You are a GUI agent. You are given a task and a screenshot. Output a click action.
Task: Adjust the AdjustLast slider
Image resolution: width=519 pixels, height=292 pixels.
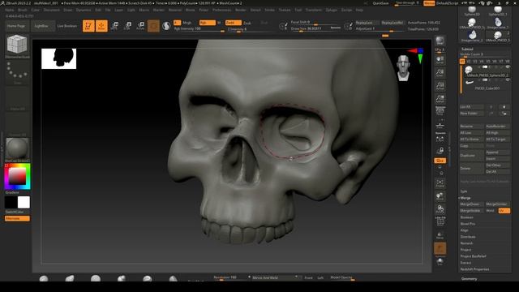380,29
